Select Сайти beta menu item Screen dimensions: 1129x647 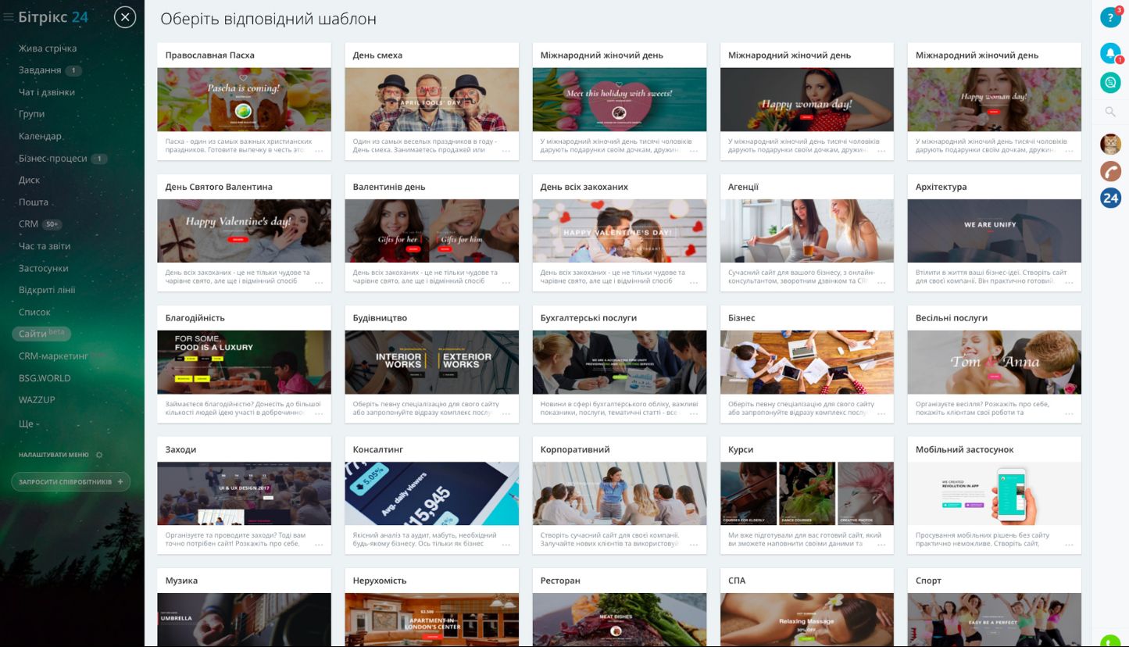click(41, 334)
